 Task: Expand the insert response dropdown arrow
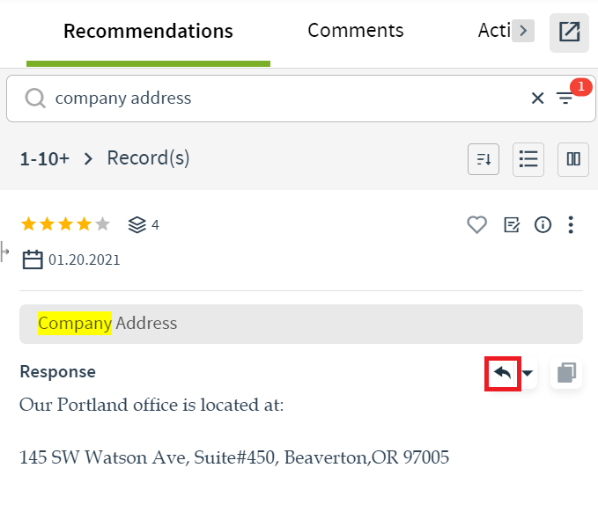pos(528,373)
